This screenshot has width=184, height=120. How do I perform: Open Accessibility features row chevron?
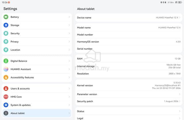tap(69, 77)
